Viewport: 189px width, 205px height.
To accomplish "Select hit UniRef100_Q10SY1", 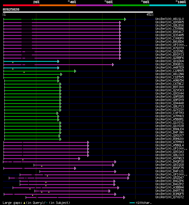I will [x=170, y=123].
